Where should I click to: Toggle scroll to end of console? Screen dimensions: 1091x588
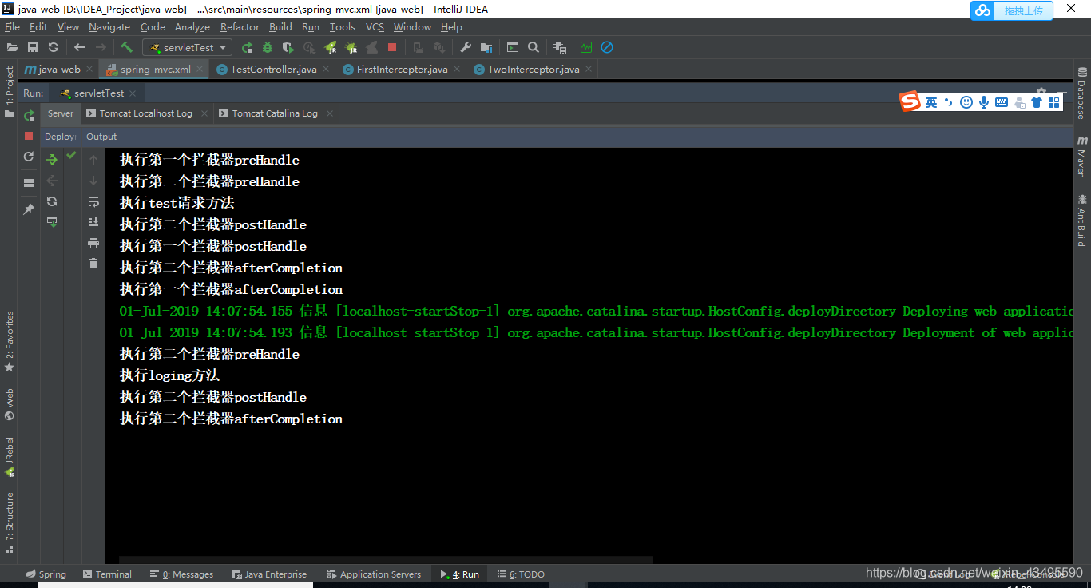click(93, 222)
